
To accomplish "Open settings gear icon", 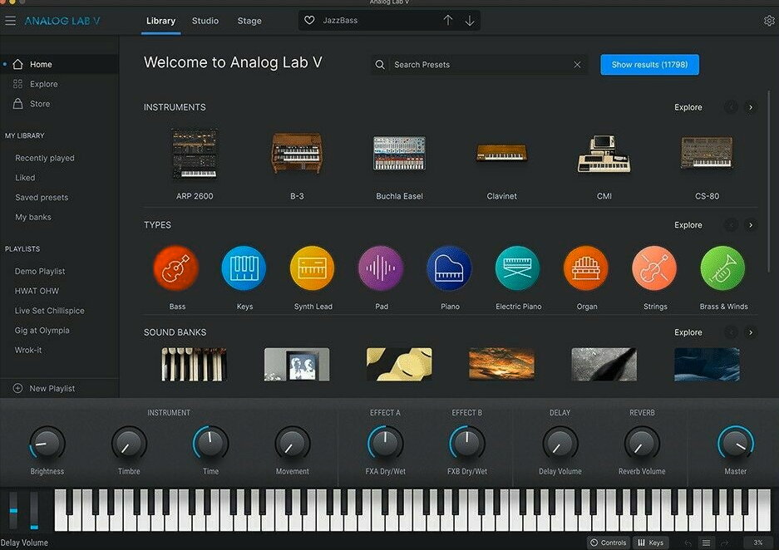I will pyautogui.click(x=768, y=21).
